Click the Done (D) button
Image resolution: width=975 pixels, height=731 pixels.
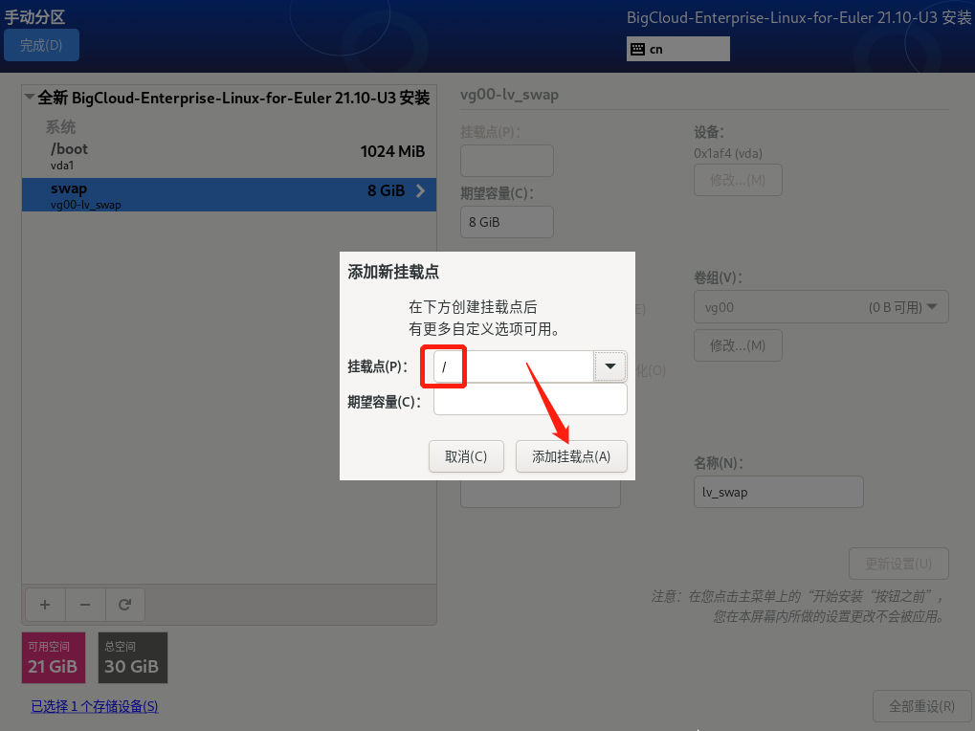coord(41,45)
